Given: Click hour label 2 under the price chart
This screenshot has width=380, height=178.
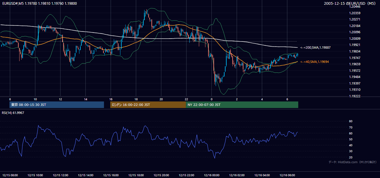Looking at the screenshot, I should point(237,99).
